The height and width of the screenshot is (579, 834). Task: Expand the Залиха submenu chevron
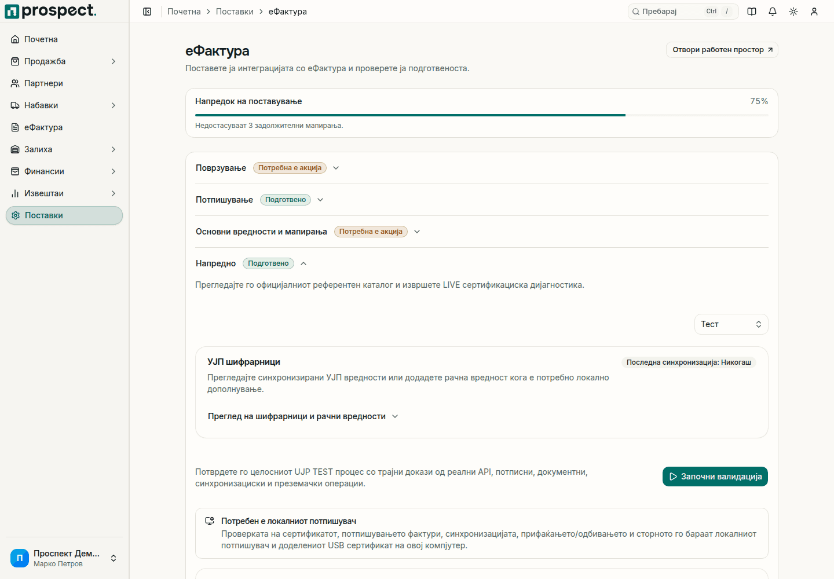tap(114, 149)
